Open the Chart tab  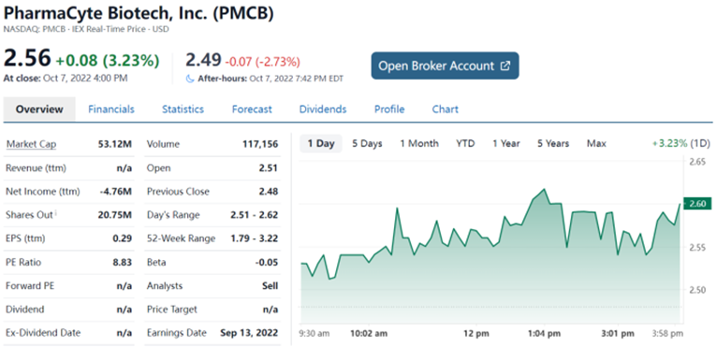click(x=446, y=109)
